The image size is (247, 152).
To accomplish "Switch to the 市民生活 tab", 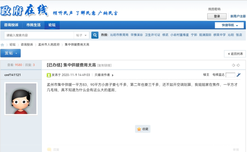I will [x=33, y=25].
